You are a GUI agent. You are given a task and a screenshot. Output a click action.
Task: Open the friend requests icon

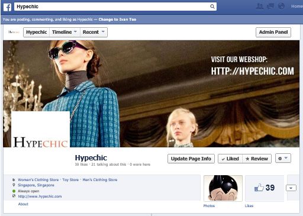[260, 7]
